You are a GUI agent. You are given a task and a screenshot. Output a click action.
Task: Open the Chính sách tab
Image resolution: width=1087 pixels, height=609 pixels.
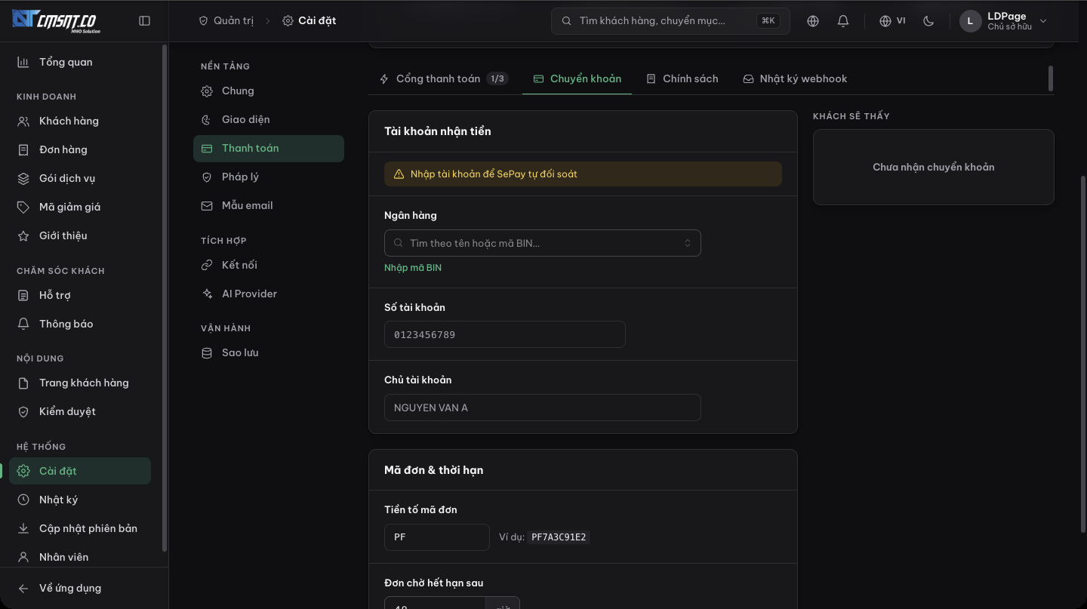tap(682, 78)
